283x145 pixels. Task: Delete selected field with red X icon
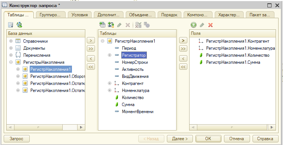coord(210,25)
